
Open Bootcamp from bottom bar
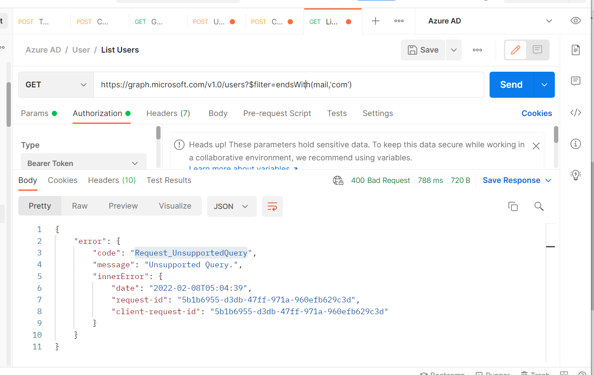(x=442, y=372)
